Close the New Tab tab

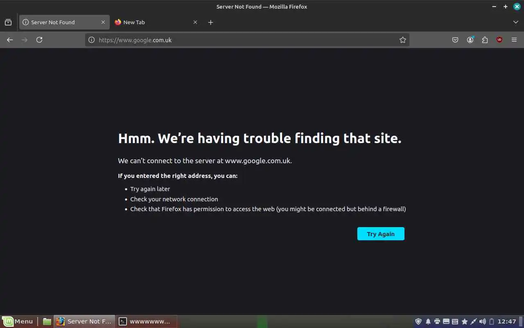[x=195, y=22]
